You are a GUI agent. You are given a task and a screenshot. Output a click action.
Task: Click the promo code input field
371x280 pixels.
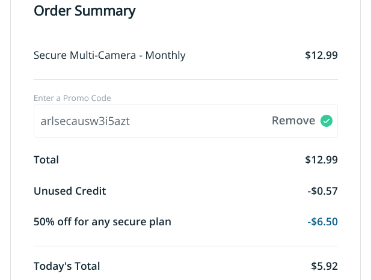click(150, 121)
